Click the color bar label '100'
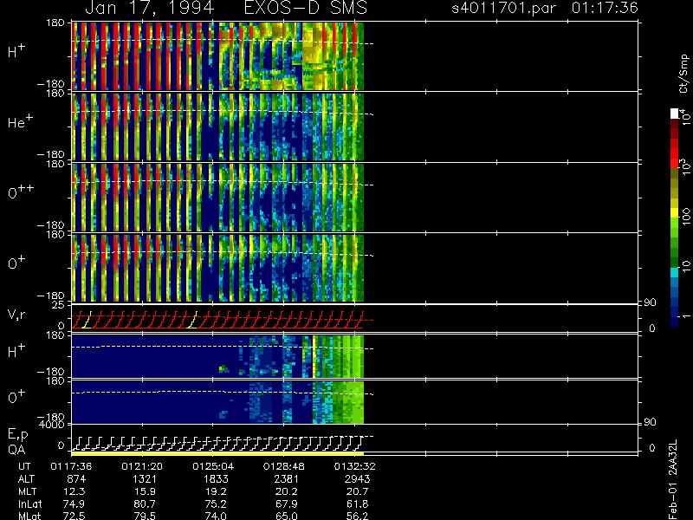 click(x=686, y=218)
